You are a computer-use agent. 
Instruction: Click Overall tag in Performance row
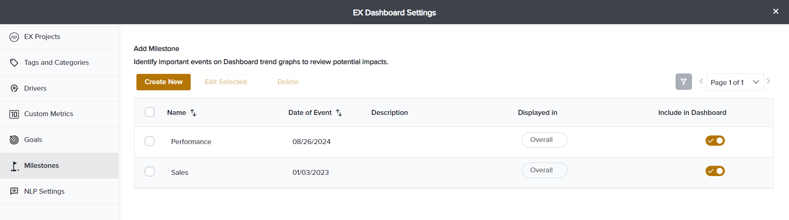[x=544, y=140]
